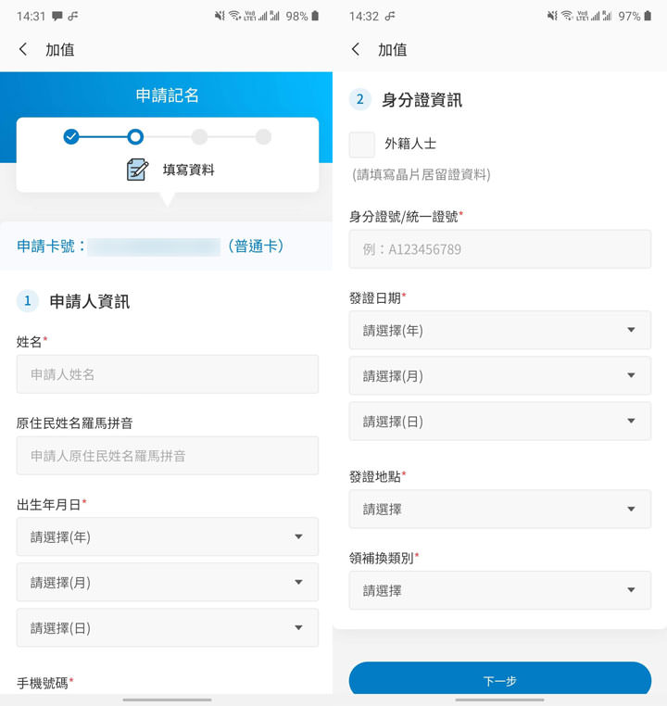Tap the fourth grey step dot

click(x=263, y=136)
